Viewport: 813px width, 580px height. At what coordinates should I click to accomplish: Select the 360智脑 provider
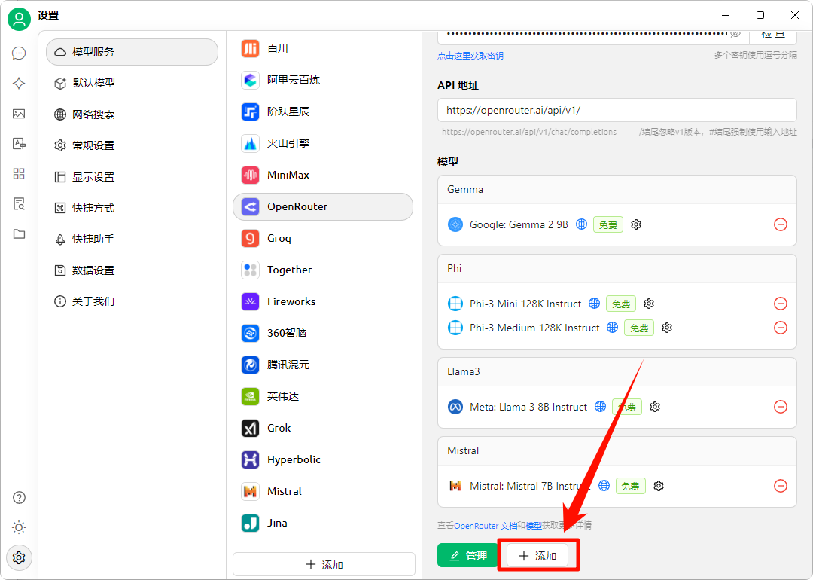point(323,333)
